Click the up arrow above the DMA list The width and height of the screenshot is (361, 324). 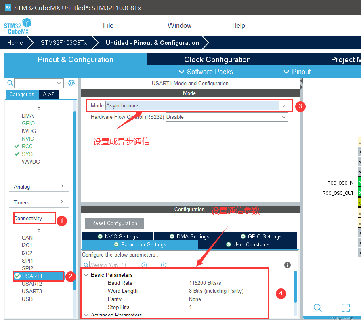39,108
